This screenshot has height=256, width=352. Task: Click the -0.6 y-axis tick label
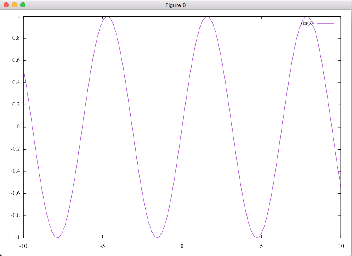point(15,193)
